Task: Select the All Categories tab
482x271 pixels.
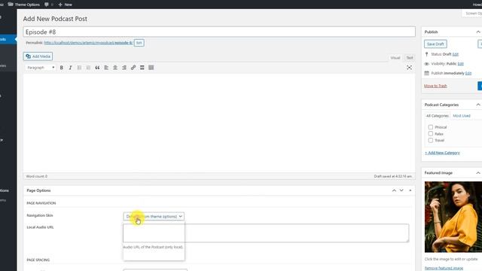Action: pyautogui.click(x=437, y=116)
